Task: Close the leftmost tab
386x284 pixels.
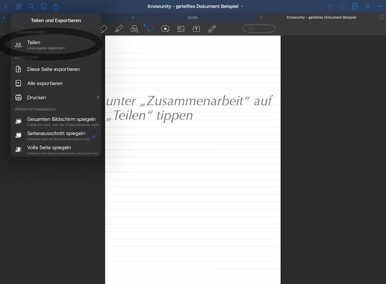Action: pos(4,18)
